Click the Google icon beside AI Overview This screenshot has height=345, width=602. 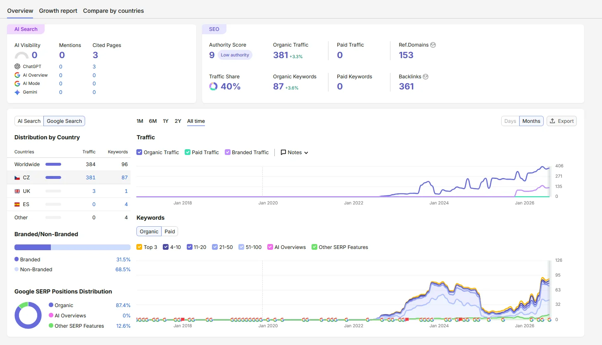click(17, 75)
